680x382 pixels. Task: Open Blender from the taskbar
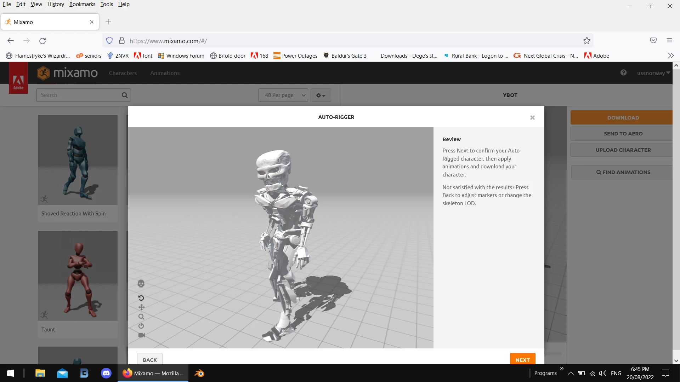point(199,373)
